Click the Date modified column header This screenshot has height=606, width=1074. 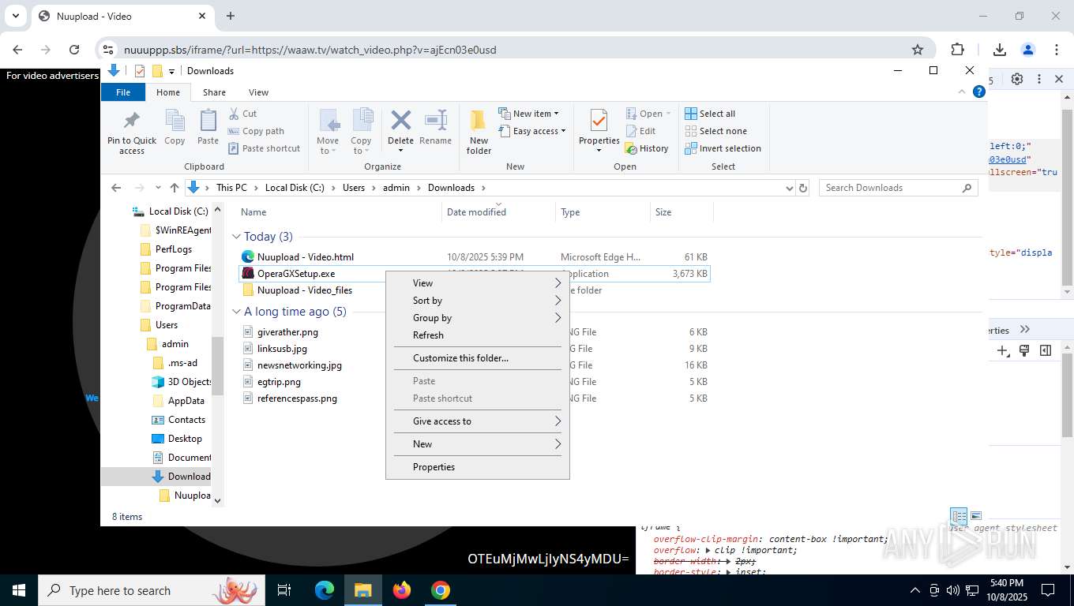click(498, 212)
